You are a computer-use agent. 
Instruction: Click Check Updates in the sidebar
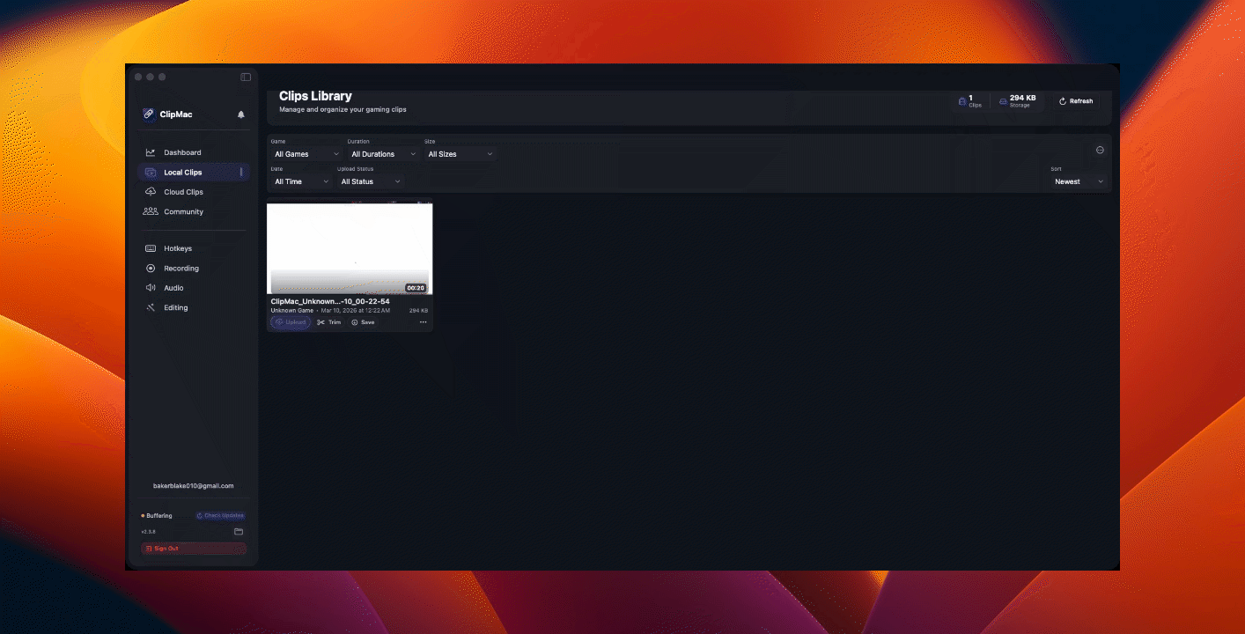(x=220, y=515)
